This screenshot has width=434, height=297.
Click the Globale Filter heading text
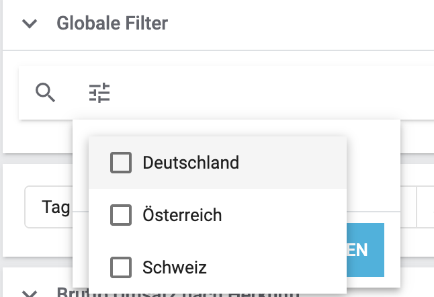click(112, 24)
